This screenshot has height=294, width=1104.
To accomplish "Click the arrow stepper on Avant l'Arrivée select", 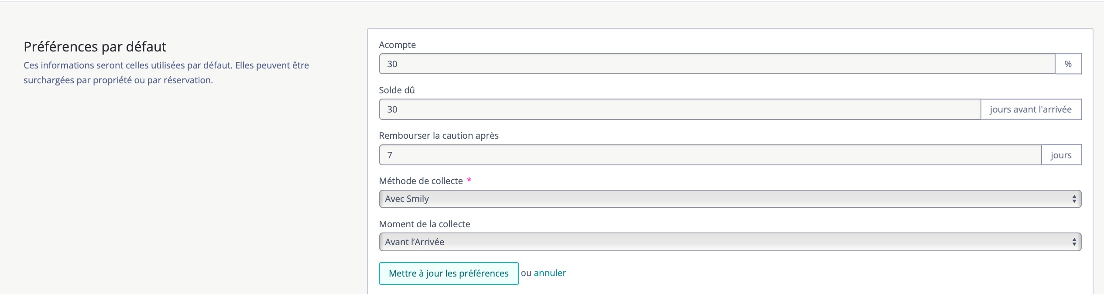I will [1074, 242].
